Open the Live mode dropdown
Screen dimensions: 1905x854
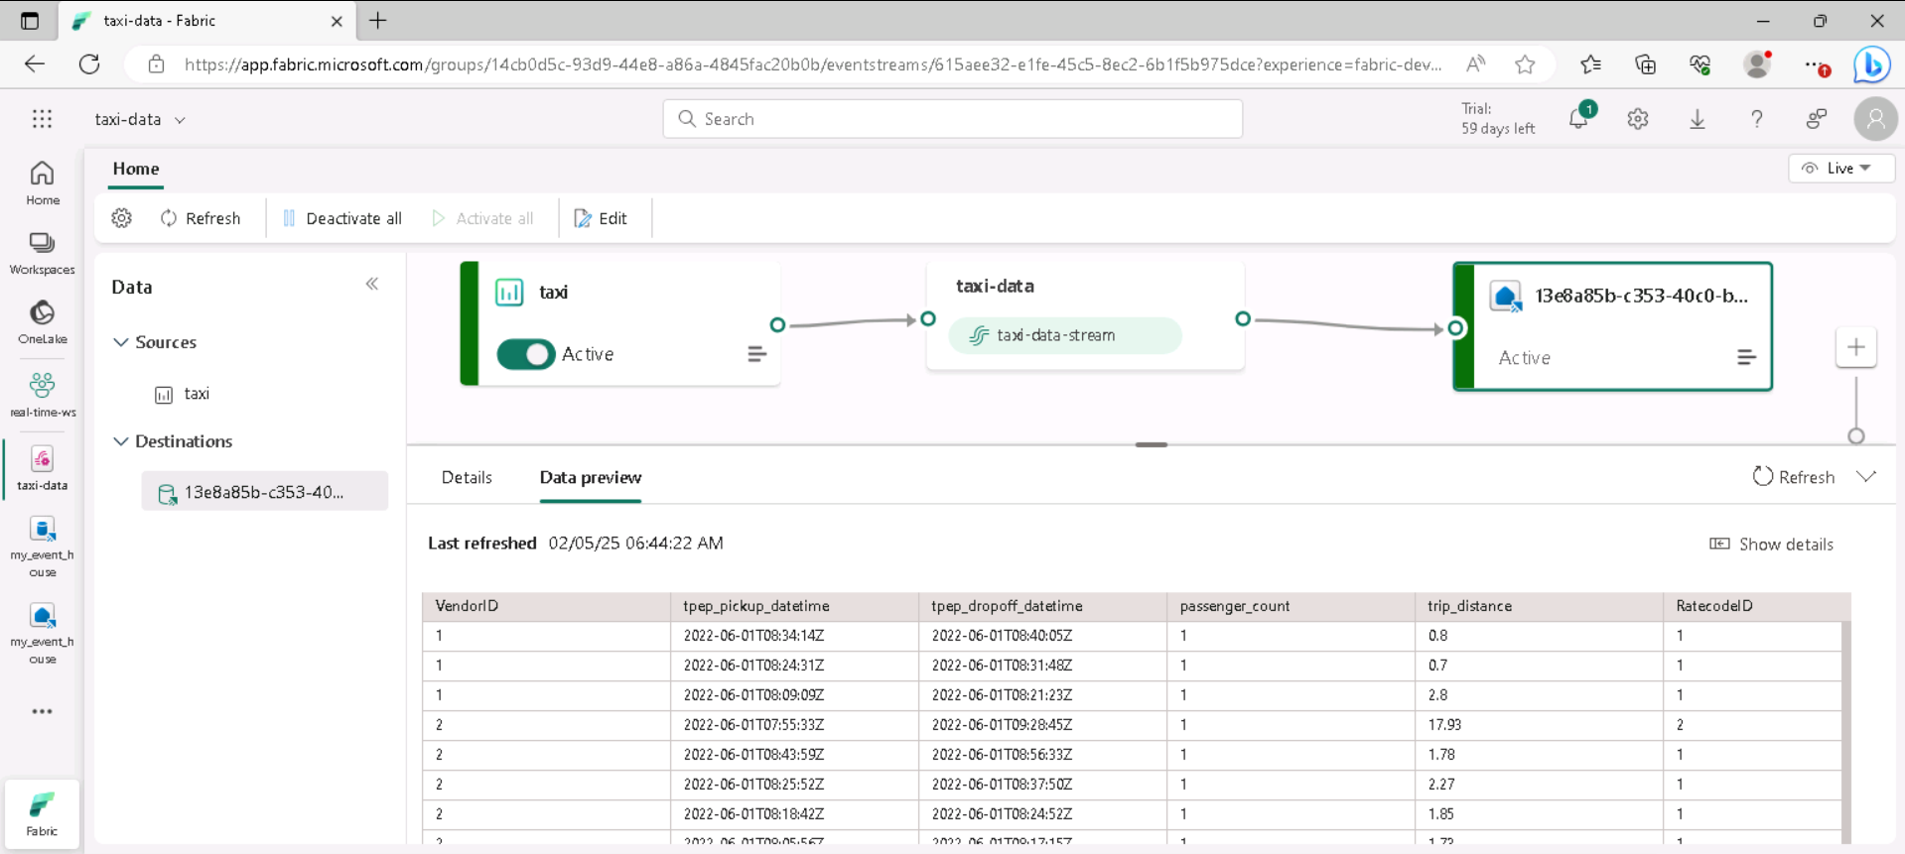coord(1841,169)
